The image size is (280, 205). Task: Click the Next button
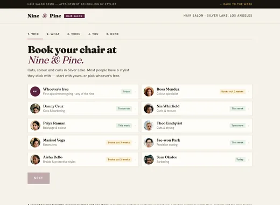point(39,178)
